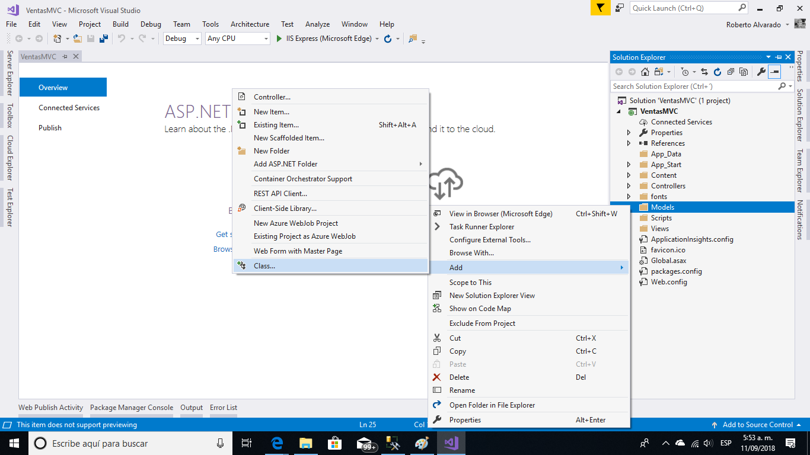This screenshot has height=455, width=810.
Task: Pin the Solution Explorer panel
Action: click(x=779, y=57)
